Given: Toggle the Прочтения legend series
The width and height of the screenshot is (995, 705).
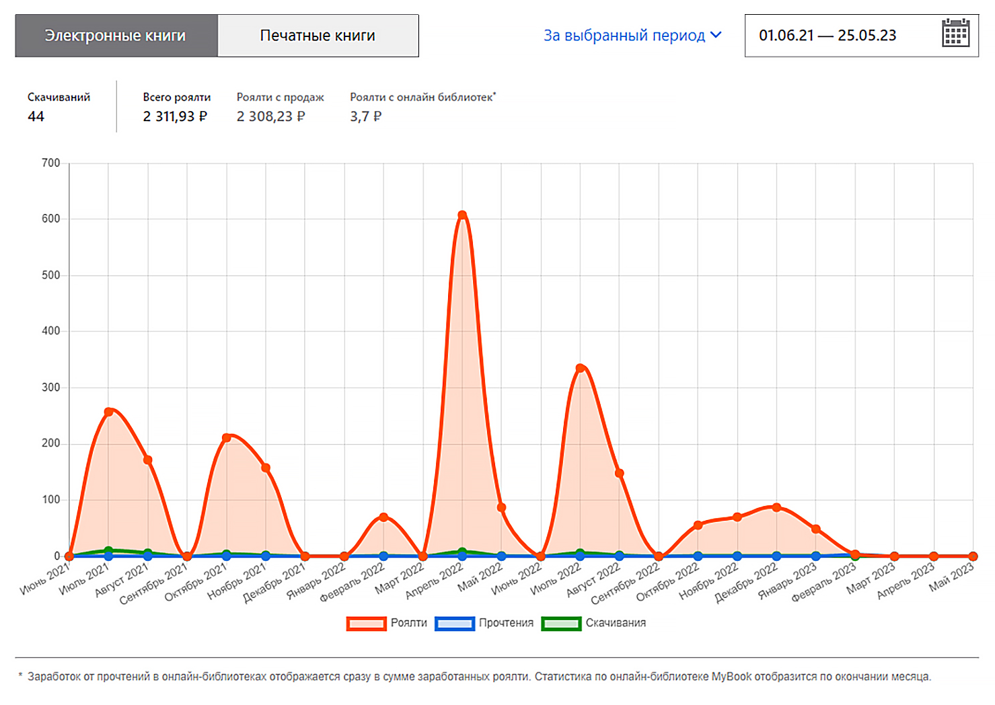Looking at the screenshot, I should [x=484, y=623].
